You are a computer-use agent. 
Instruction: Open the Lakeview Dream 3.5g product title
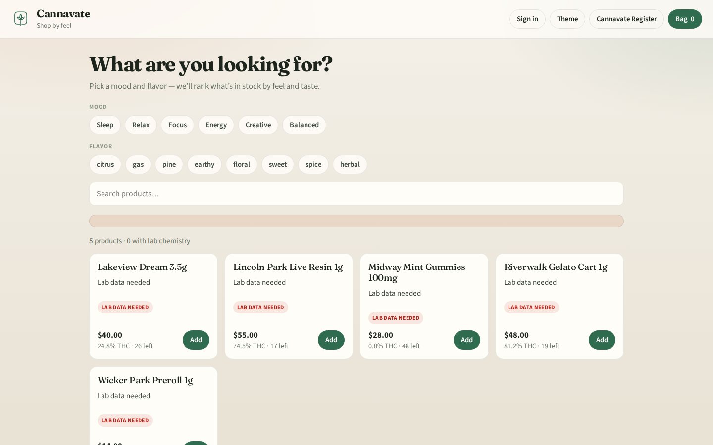142,267
